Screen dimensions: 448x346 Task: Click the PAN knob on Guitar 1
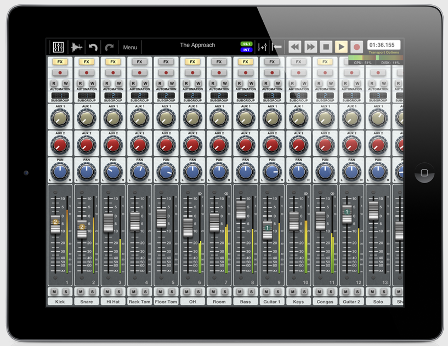pos(272,172)
